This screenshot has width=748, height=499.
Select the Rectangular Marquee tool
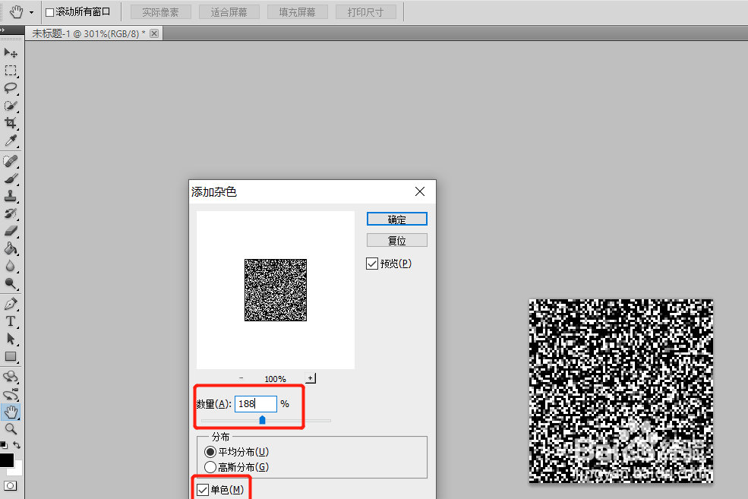(x=11, y=71)
